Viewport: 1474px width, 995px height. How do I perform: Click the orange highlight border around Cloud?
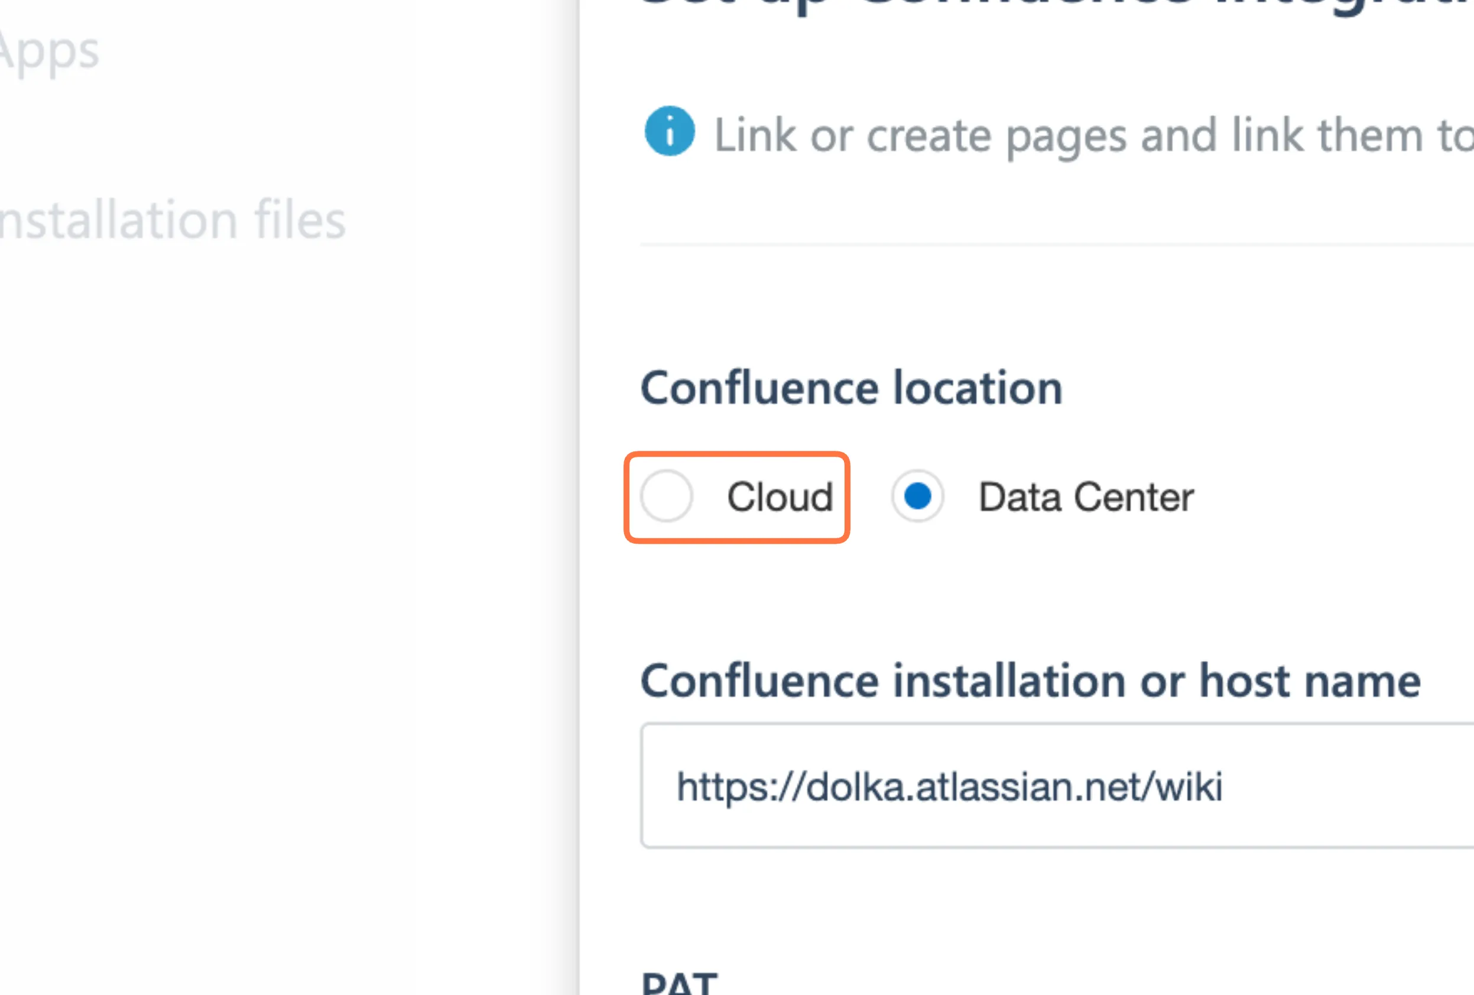[736, 454]
